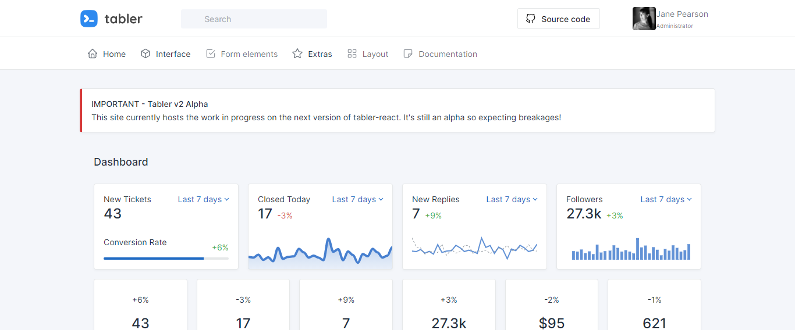Click the Conversion Rate progress bar
This screenshot has height=330, width=795.
[166, 258]
